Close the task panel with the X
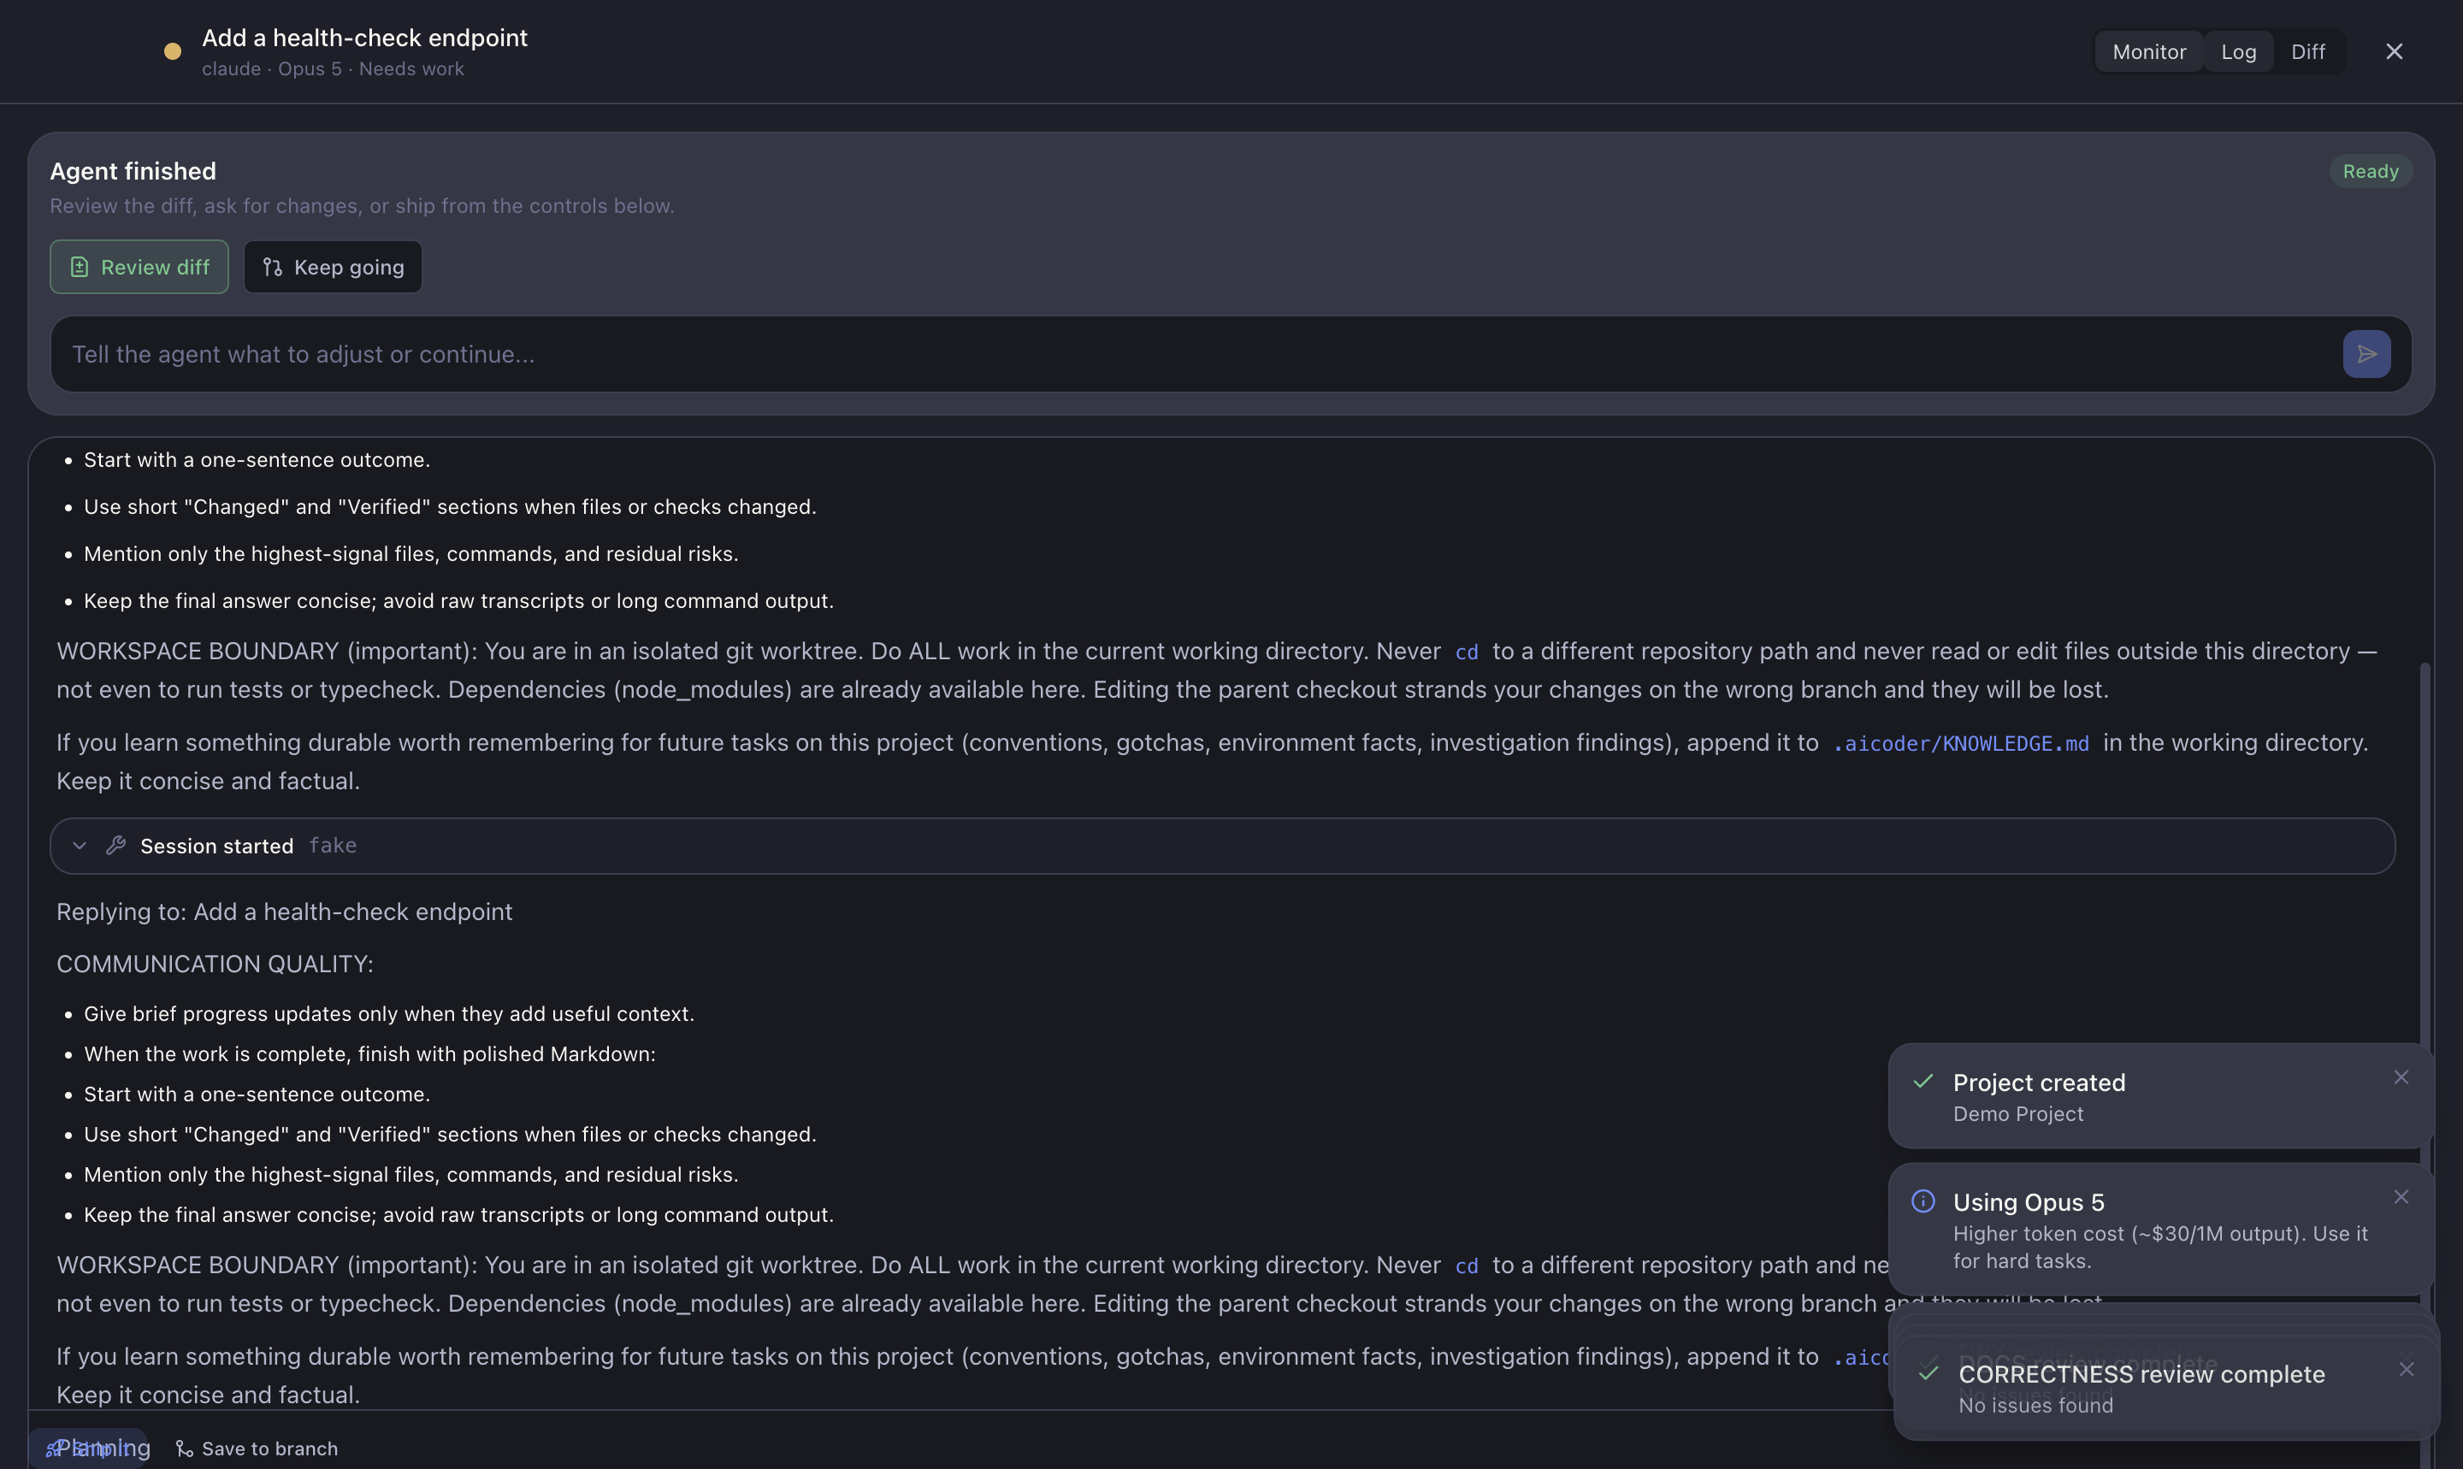2463x1469 pixels. tap(2394, 51)
